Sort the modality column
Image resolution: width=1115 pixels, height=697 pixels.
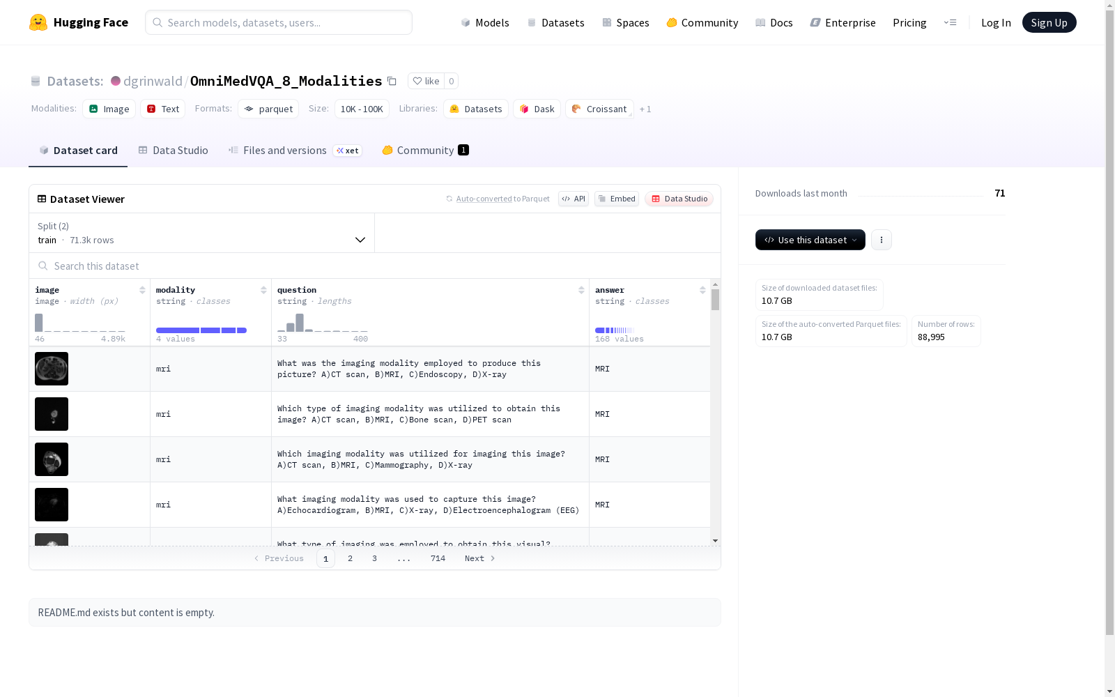click(x=263, y=290)
